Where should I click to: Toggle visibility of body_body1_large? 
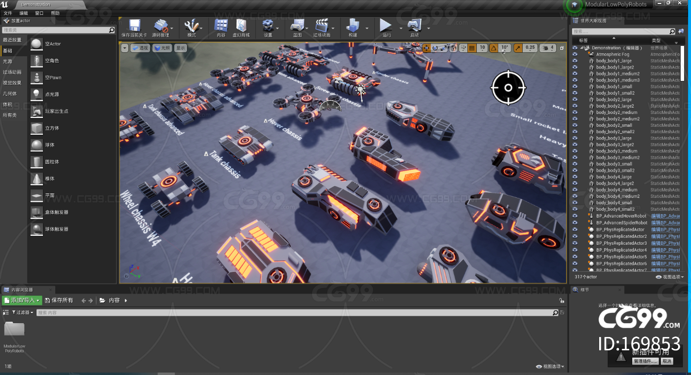coord(575,61)
